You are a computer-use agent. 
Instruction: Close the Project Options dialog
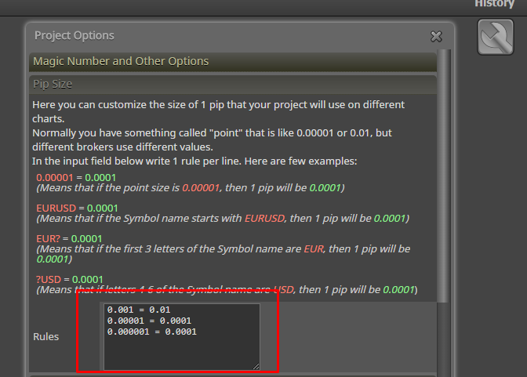[436, 36]
